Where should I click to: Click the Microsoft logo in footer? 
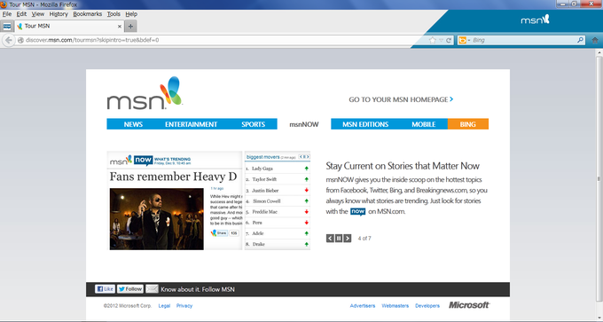pos(469,305)
